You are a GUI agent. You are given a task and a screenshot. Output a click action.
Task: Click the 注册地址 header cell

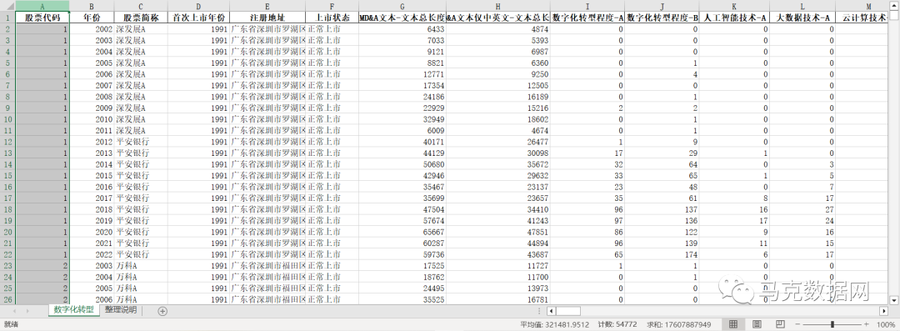267,18
